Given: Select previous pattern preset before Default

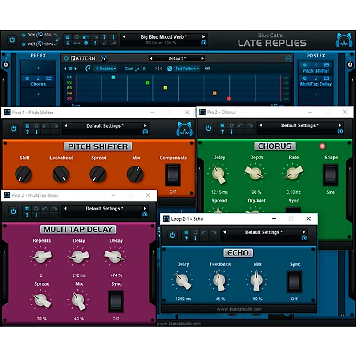Looking at the screenshot, I should pos(151,58).
